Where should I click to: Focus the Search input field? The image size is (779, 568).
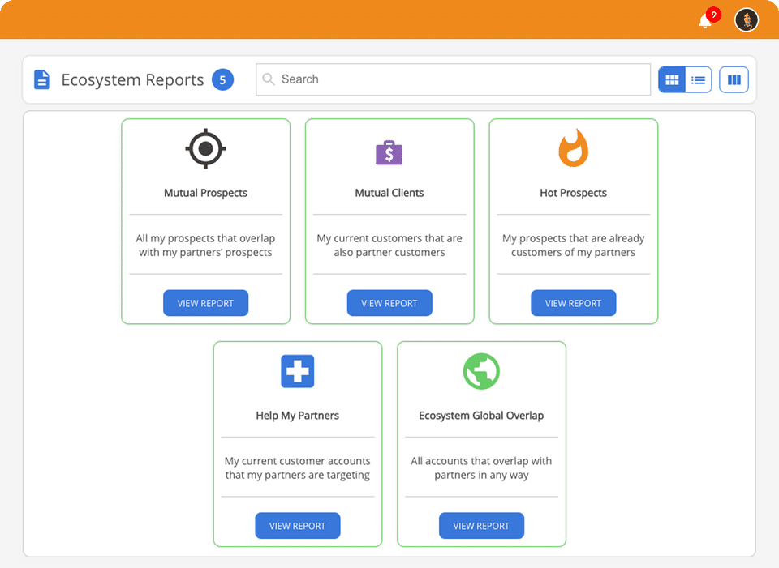click(453, 79)
